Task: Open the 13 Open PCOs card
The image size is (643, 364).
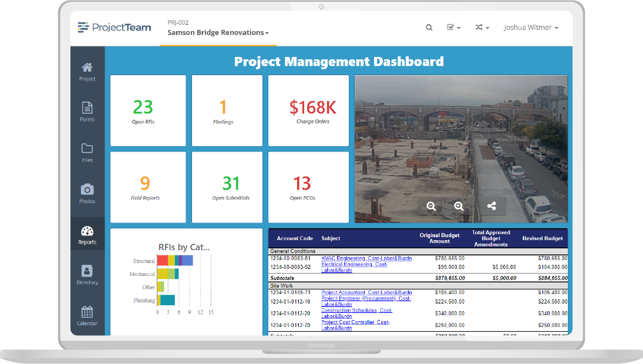Action: point(308,187)
